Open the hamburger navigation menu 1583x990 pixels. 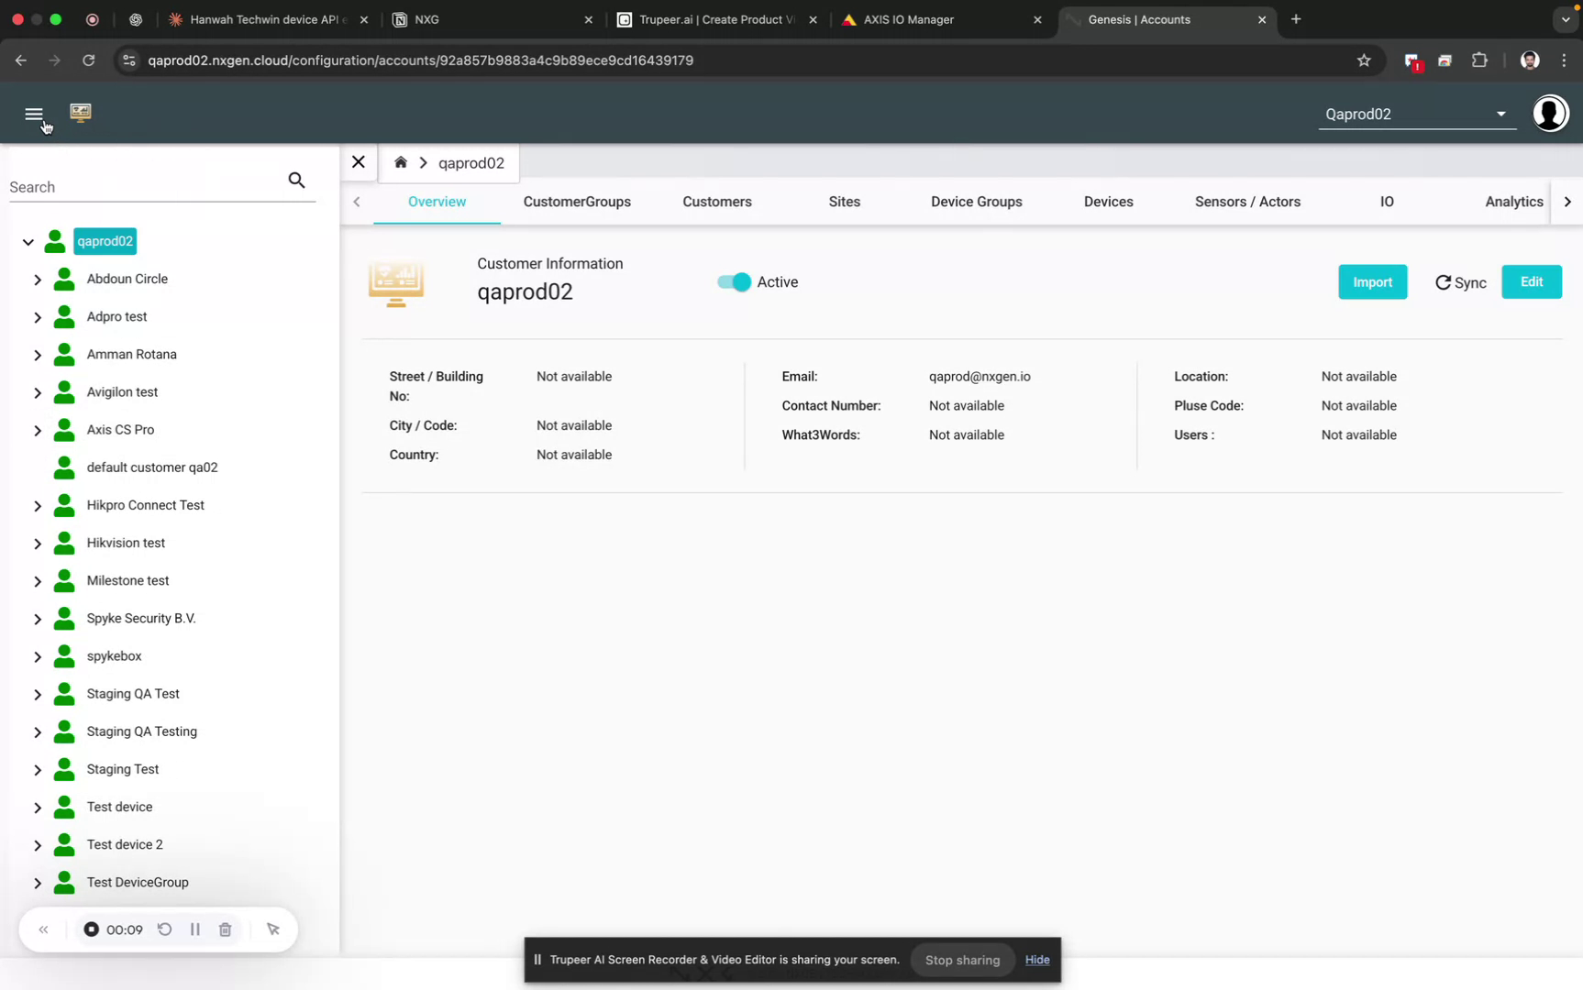35,114
